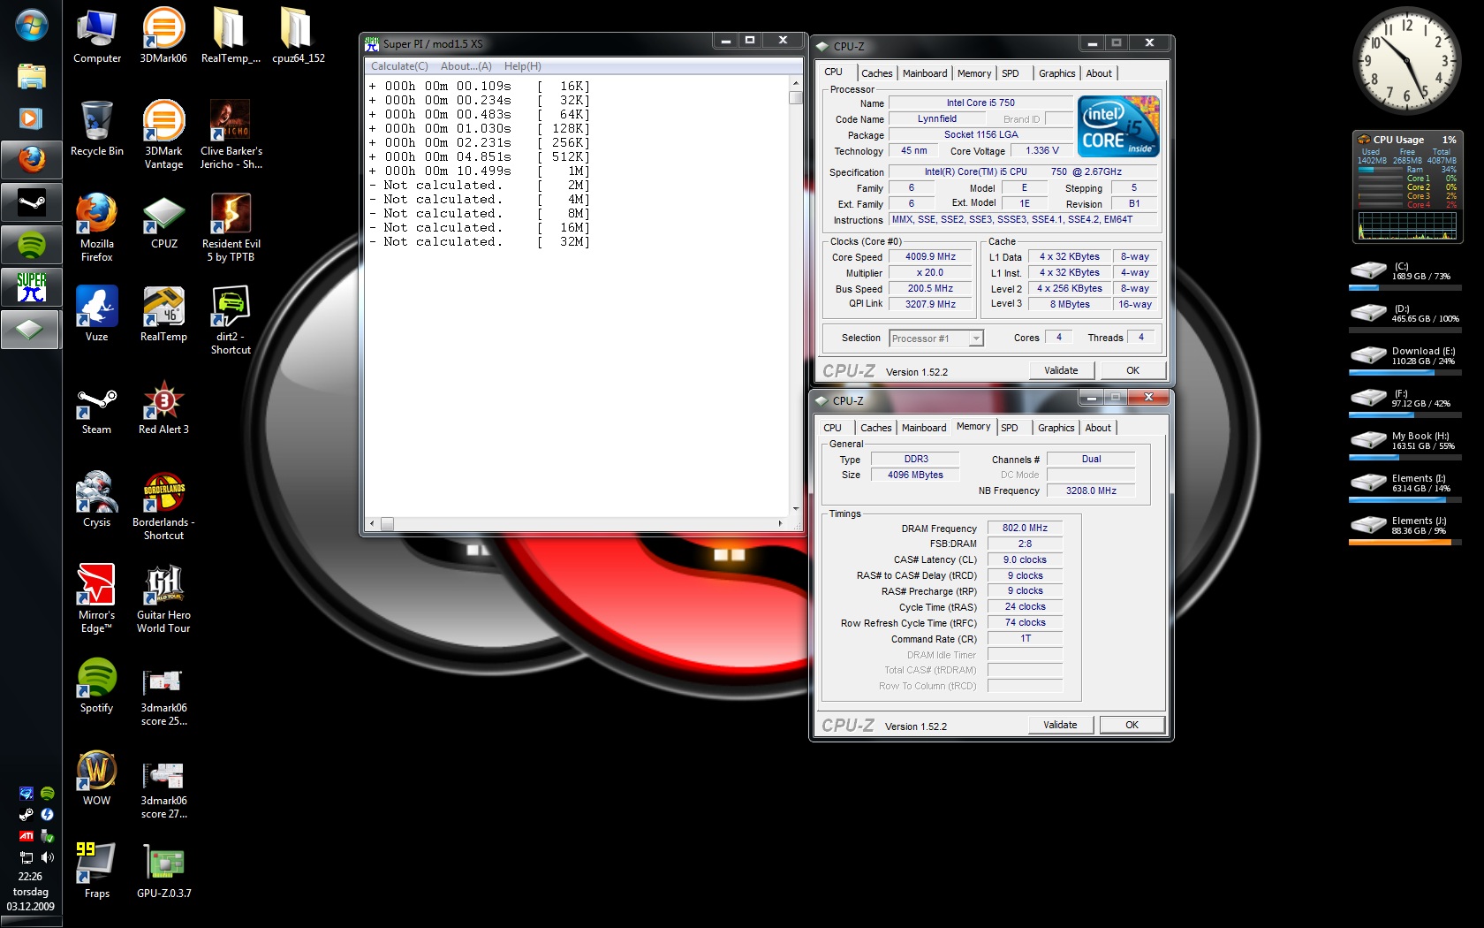The height and width of the screenshot is (928, 1484).
Task: Launch the Crysis shortcut
Action: [x=97, y=500]
